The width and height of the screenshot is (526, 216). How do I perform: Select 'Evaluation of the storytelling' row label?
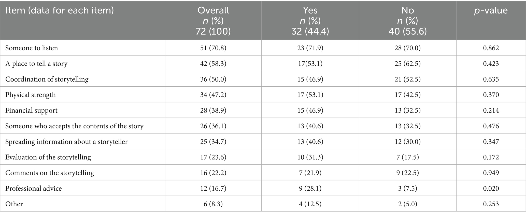click(x=48, y=157)
